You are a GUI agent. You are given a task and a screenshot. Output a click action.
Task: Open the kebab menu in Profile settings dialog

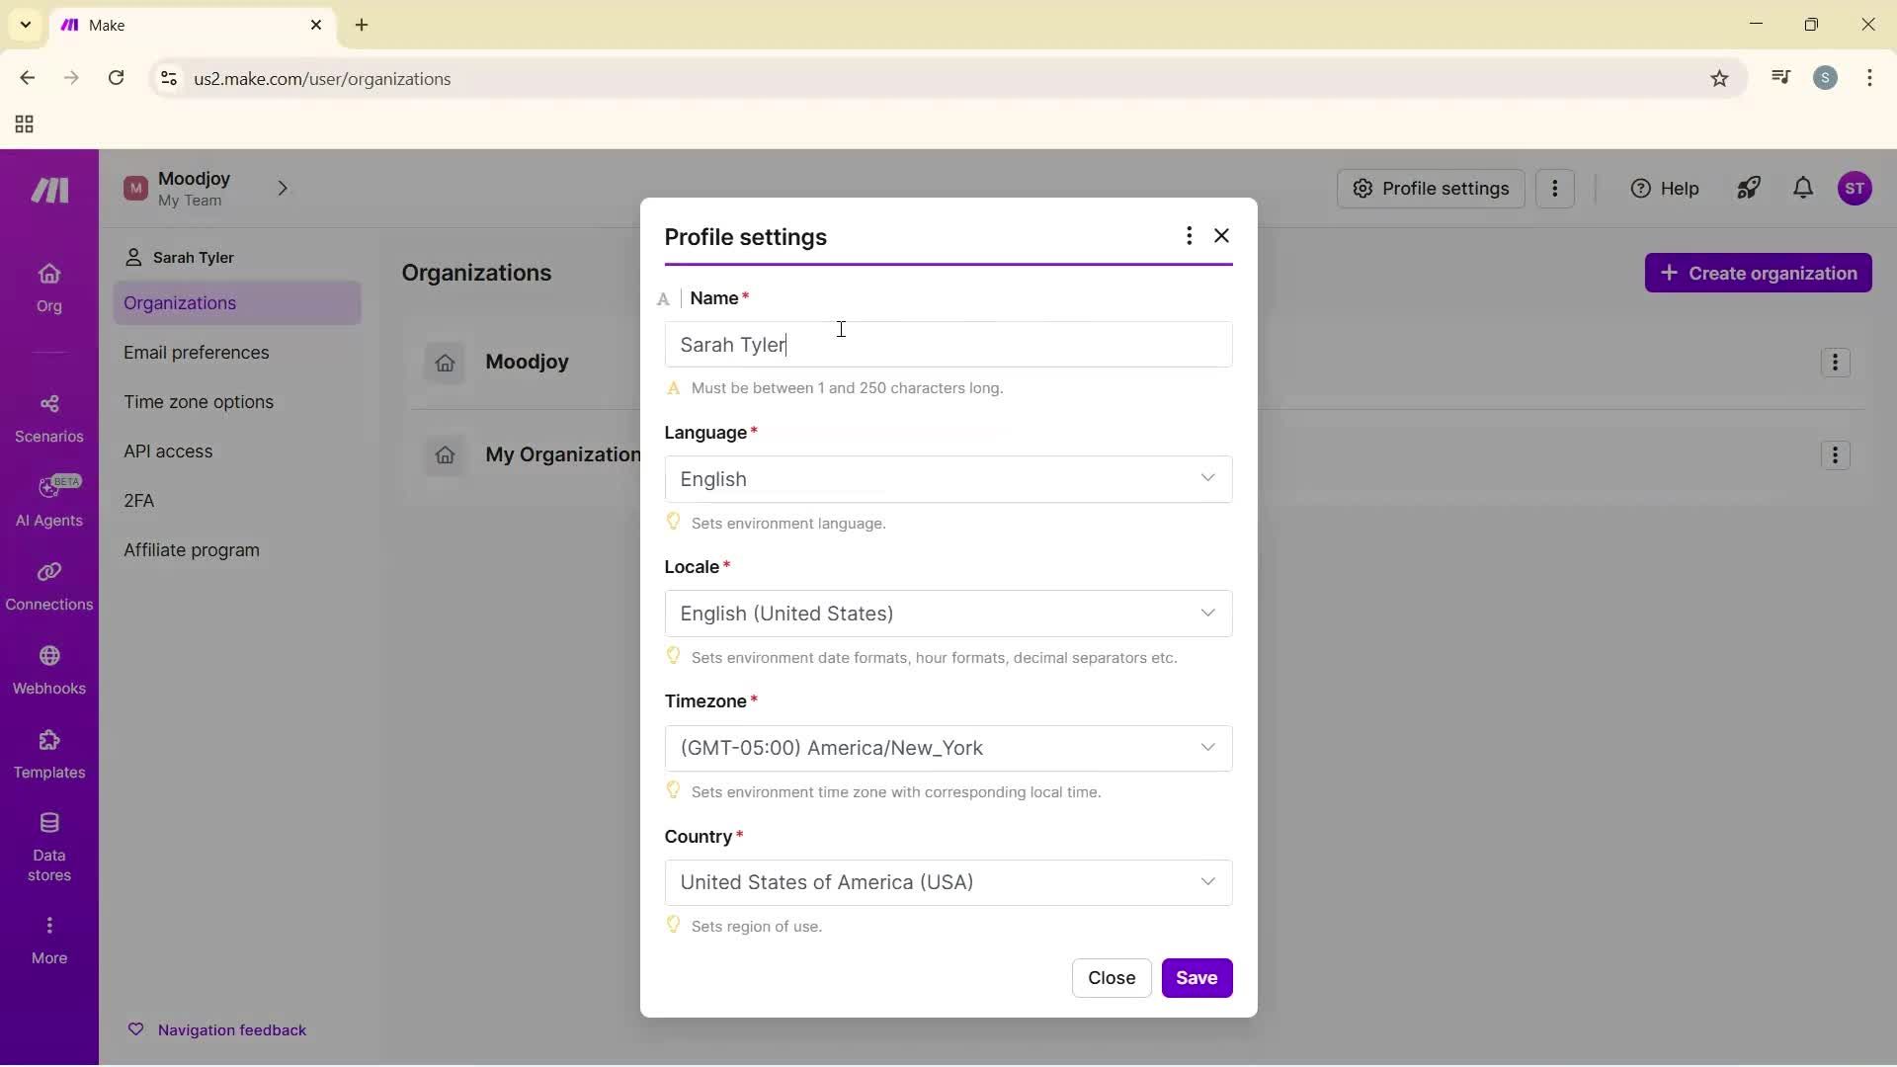[1189, 236]
